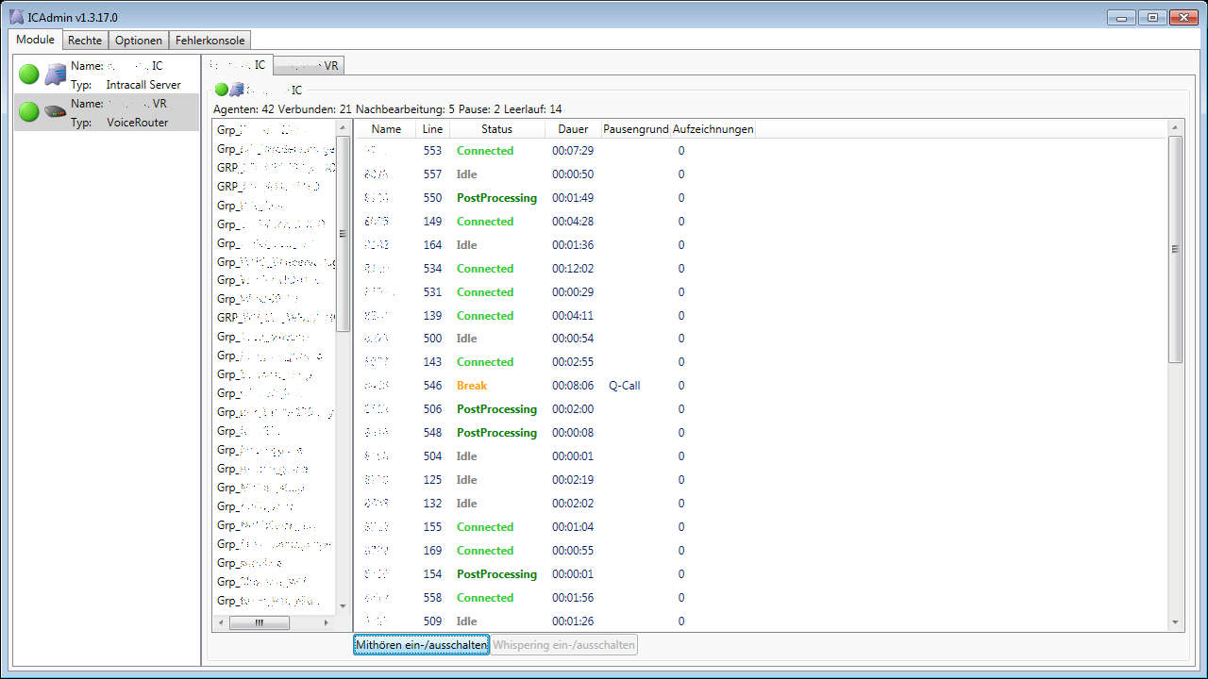Select the IC sub-tab in main panel
The height and width of the screenshot is (679, 1208).
click(239, 65)
